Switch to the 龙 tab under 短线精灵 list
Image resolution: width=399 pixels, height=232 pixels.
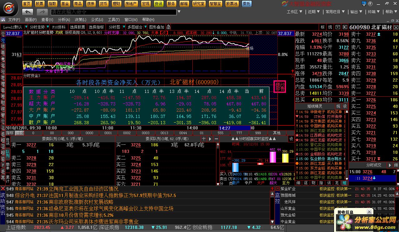click(x=337, y=183)
